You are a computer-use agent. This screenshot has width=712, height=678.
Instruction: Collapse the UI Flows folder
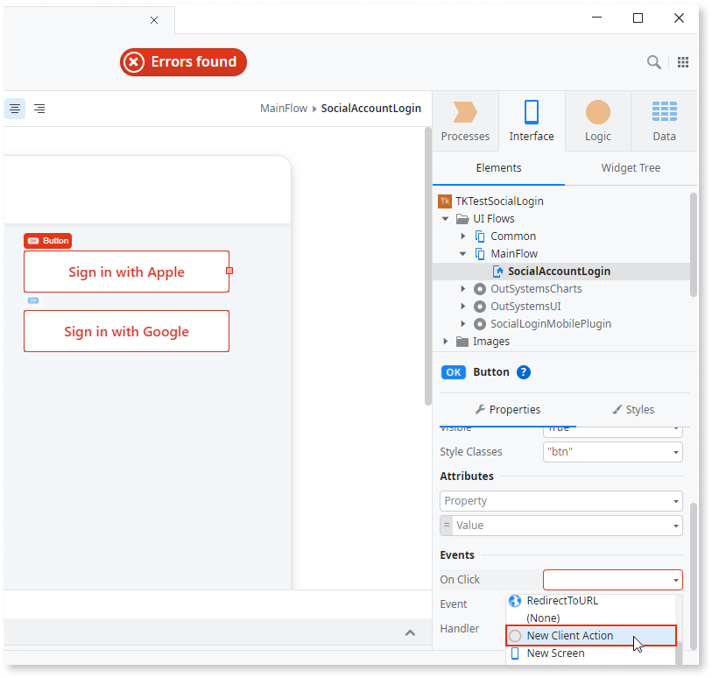[x=446, y=219]
